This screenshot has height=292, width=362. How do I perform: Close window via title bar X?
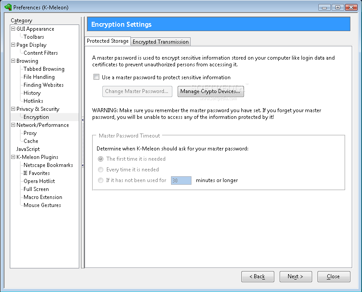click(351, 8)
